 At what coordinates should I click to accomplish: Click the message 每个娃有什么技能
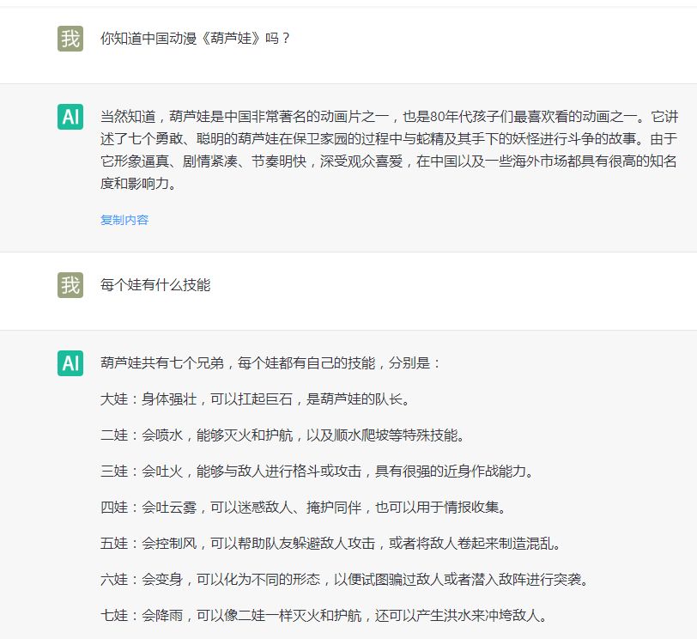[x=155, y=284]
